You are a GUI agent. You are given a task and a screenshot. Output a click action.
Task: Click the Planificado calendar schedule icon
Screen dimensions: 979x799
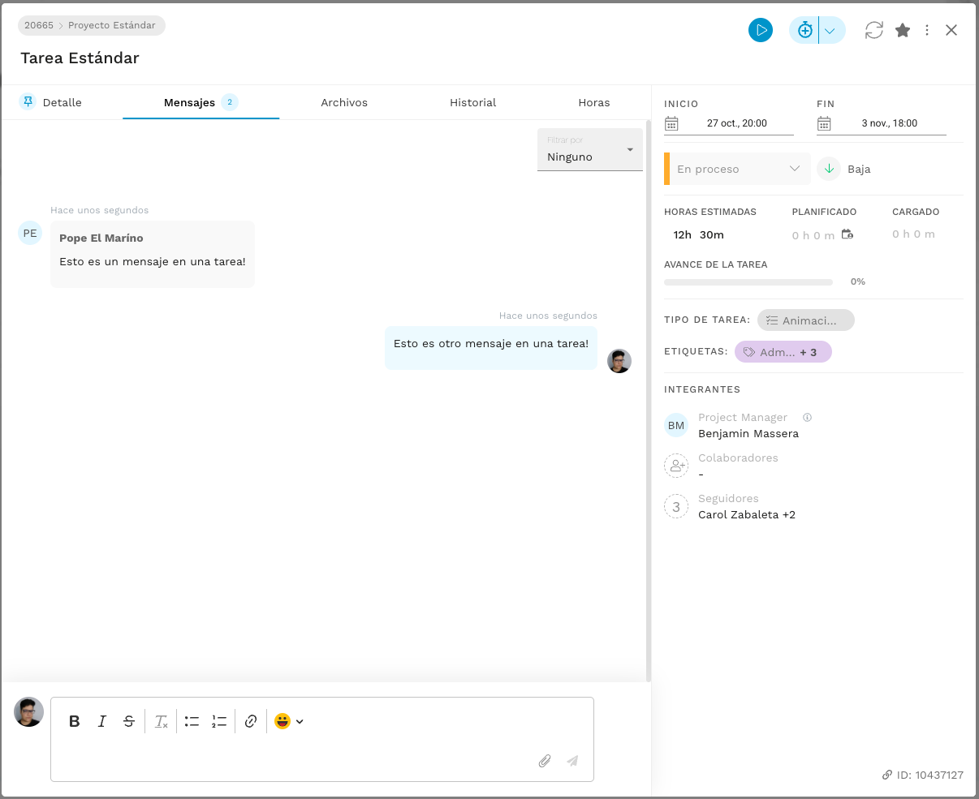[x=847, y=234]
